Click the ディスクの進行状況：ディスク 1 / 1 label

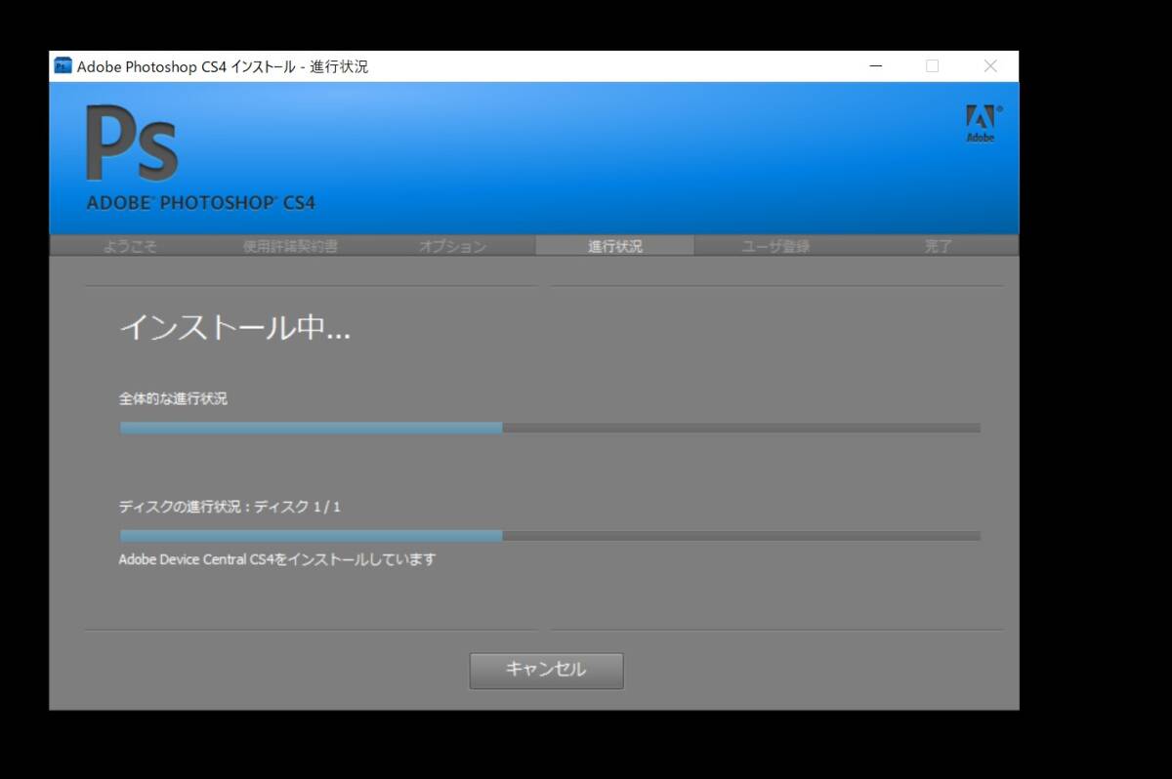(x=230, y=507)
